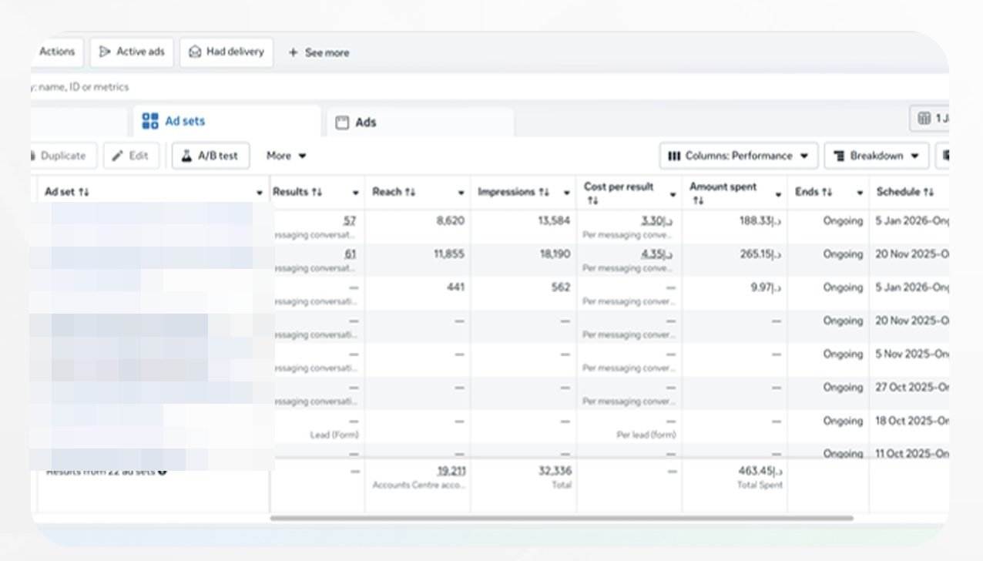Open the Columns: Performance dropdown arrow
Viewport: 983px width, 561px height.
coord(804,156)
